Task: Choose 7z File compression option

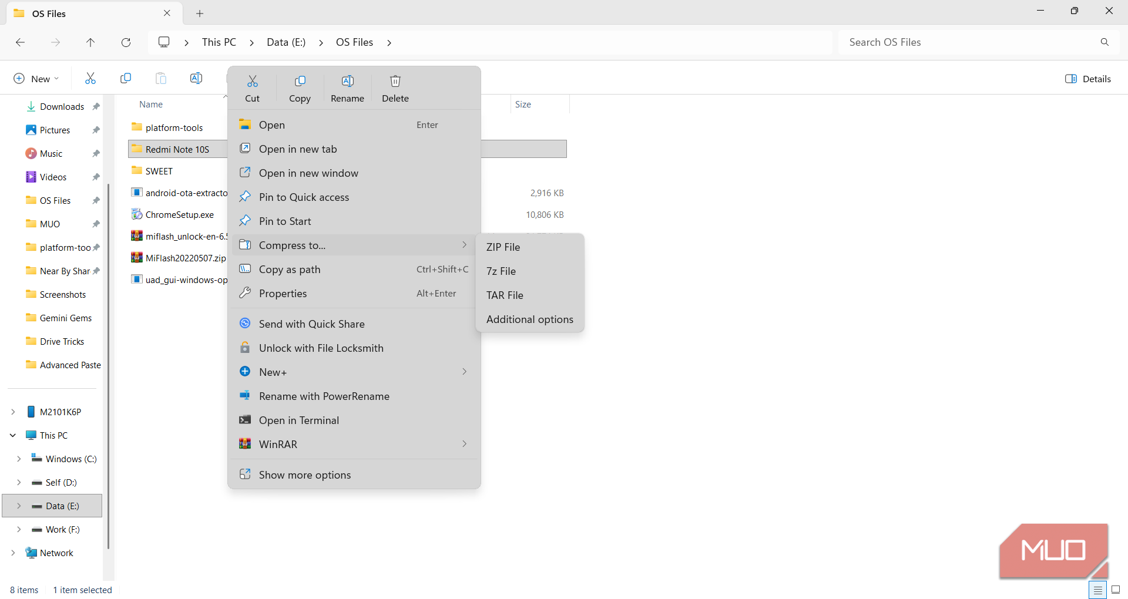Action: [x=529, y=271]
